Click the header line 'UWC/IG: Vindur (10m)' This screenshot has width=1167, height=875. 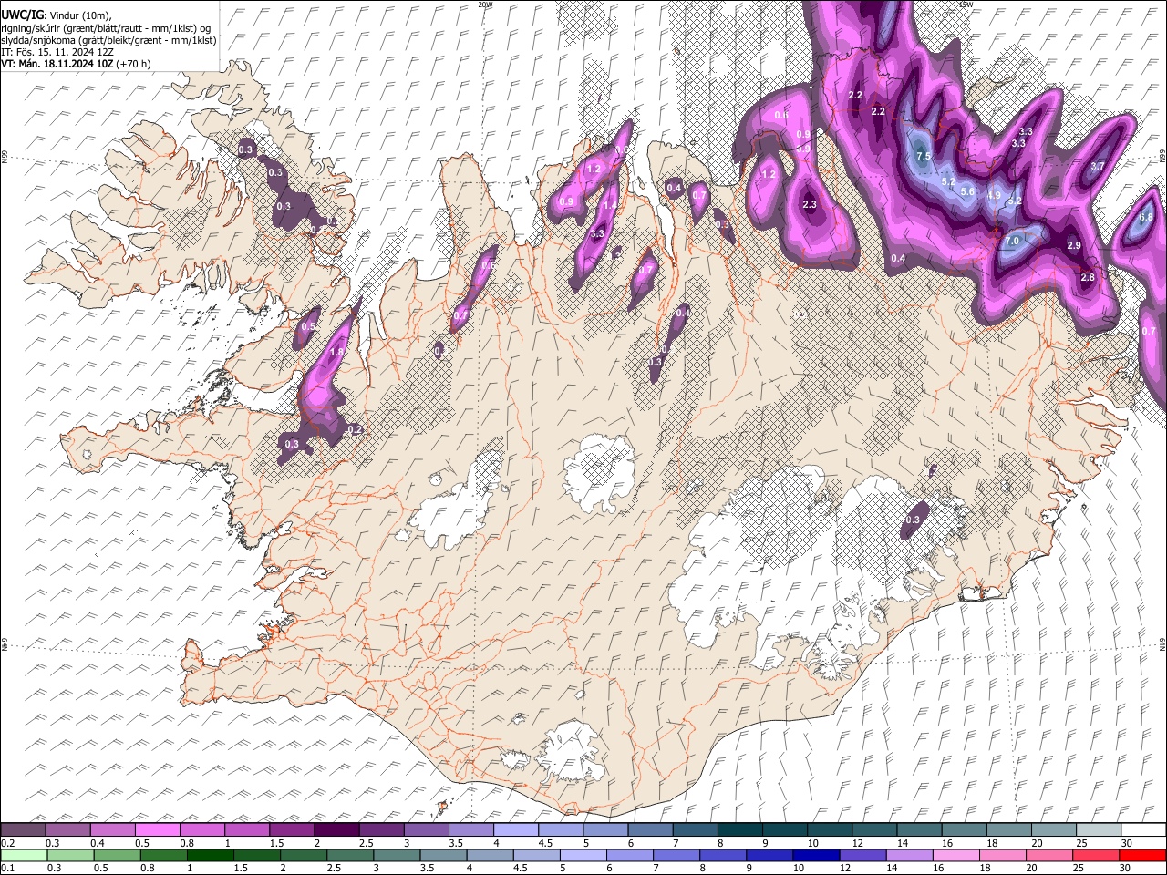[56, 15]
